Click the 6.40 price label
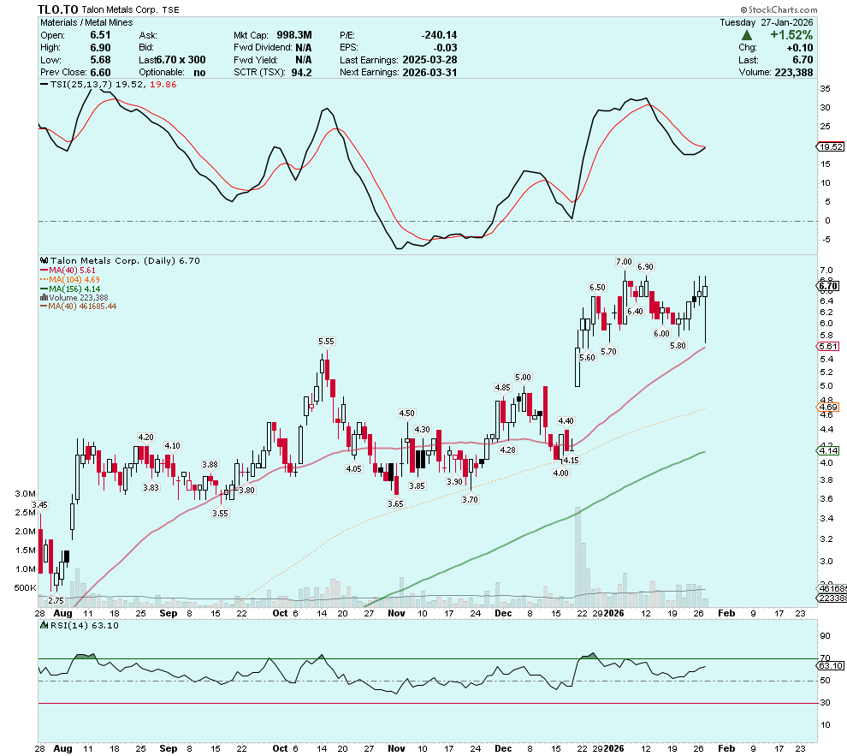 [635, 312]
